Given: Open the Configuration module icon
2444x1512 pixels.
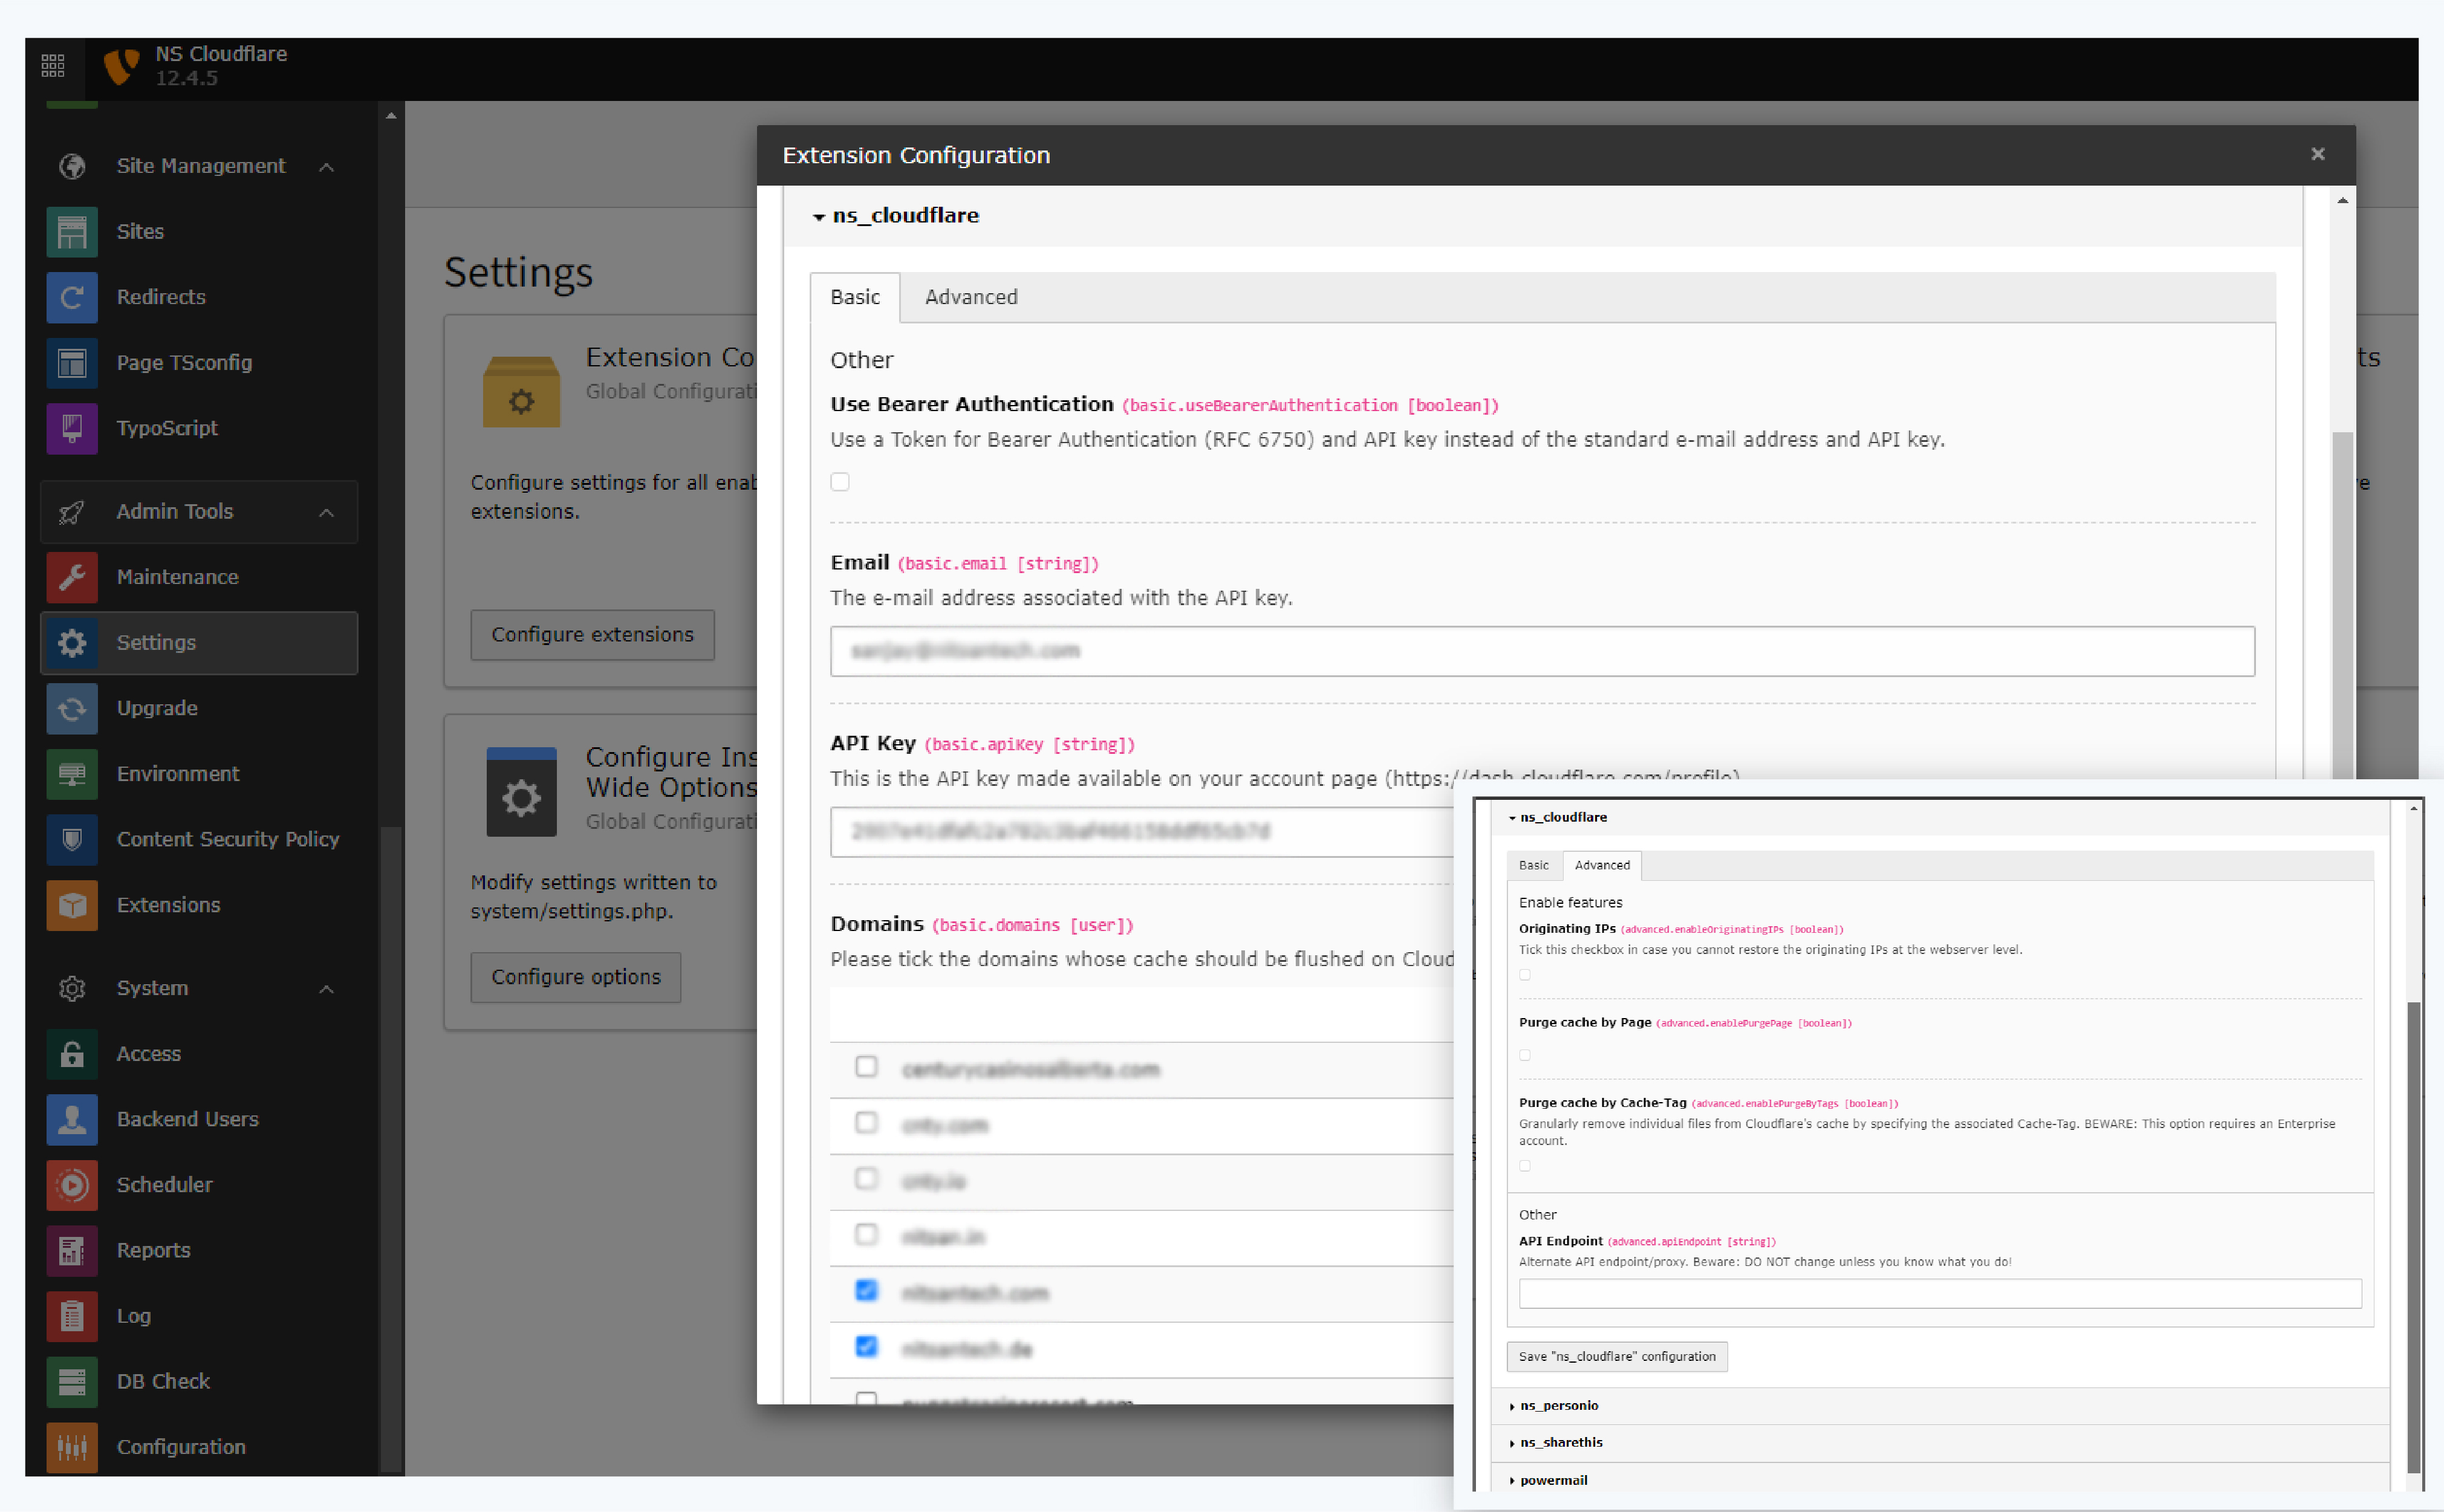Looking at the screenshot, I should coord(72,1447).
